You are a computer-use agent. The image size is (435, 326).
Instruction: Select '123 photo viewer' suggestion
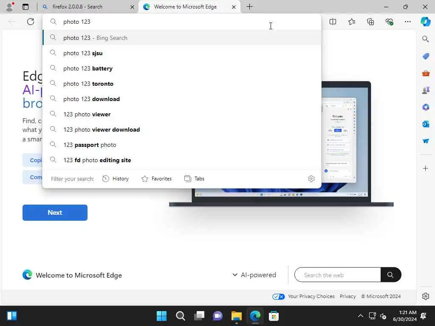[x=182, y=114]
